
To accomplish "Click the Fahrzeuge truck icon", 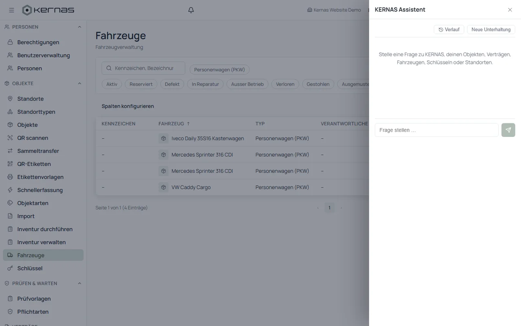I will (x=10, y=255).
